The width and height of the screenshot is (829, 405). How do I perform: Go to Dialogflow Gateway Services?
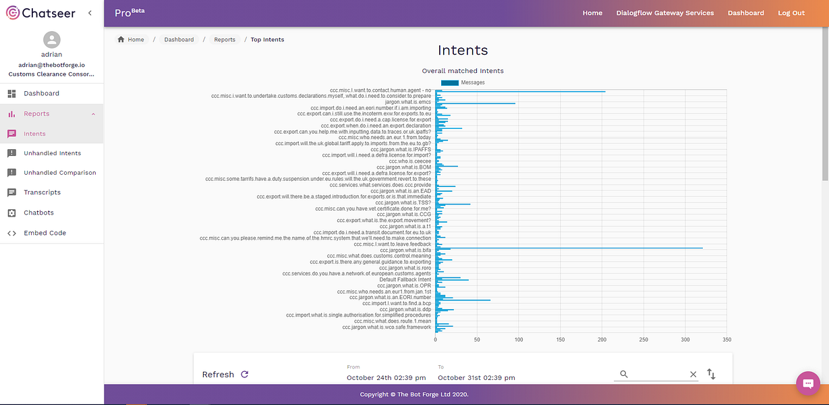665,13
